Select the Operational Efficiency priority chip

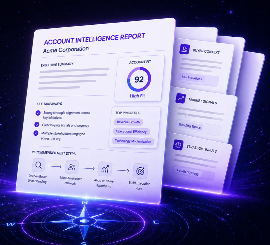point(131,132)
